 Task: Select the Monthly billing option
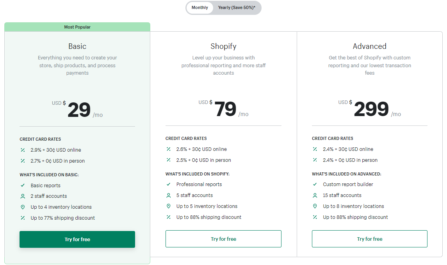pyautogui.click(x=199, y=8)
